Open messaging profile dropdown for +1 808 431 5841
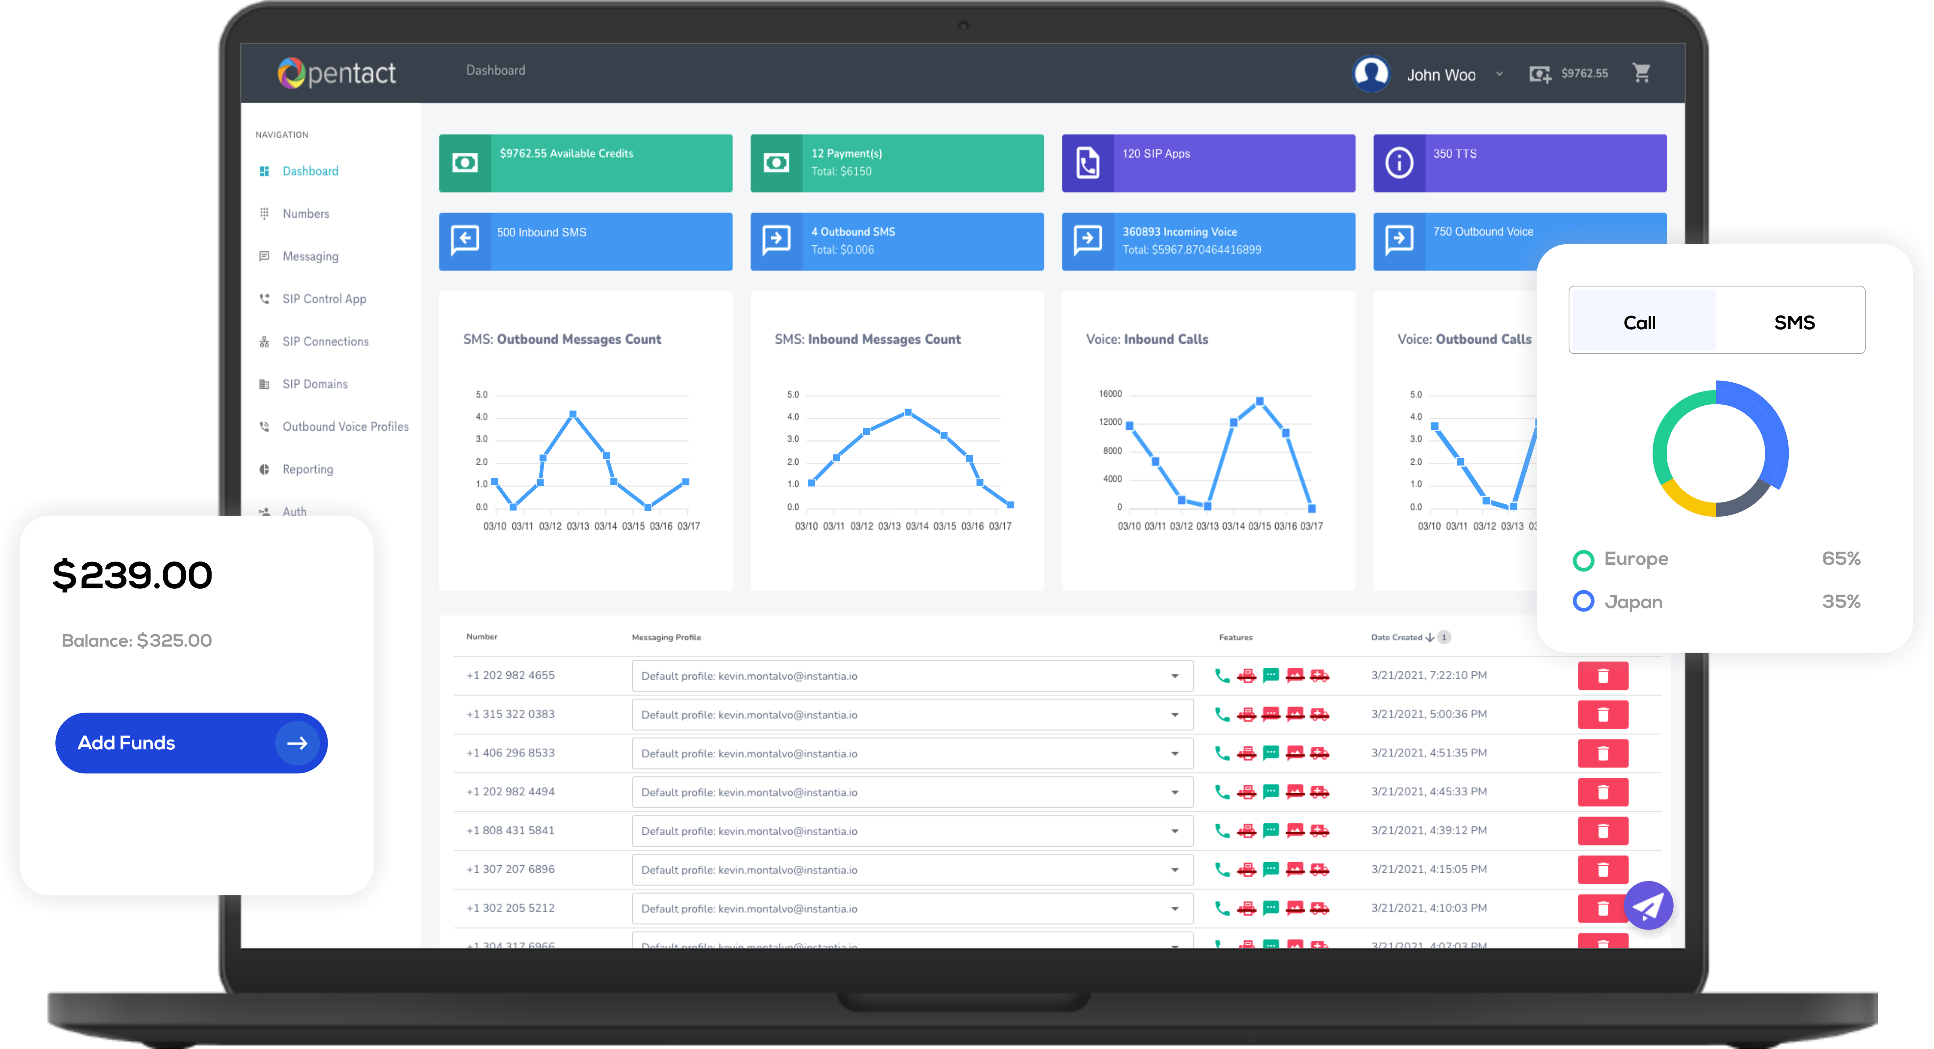 (912, 831)
